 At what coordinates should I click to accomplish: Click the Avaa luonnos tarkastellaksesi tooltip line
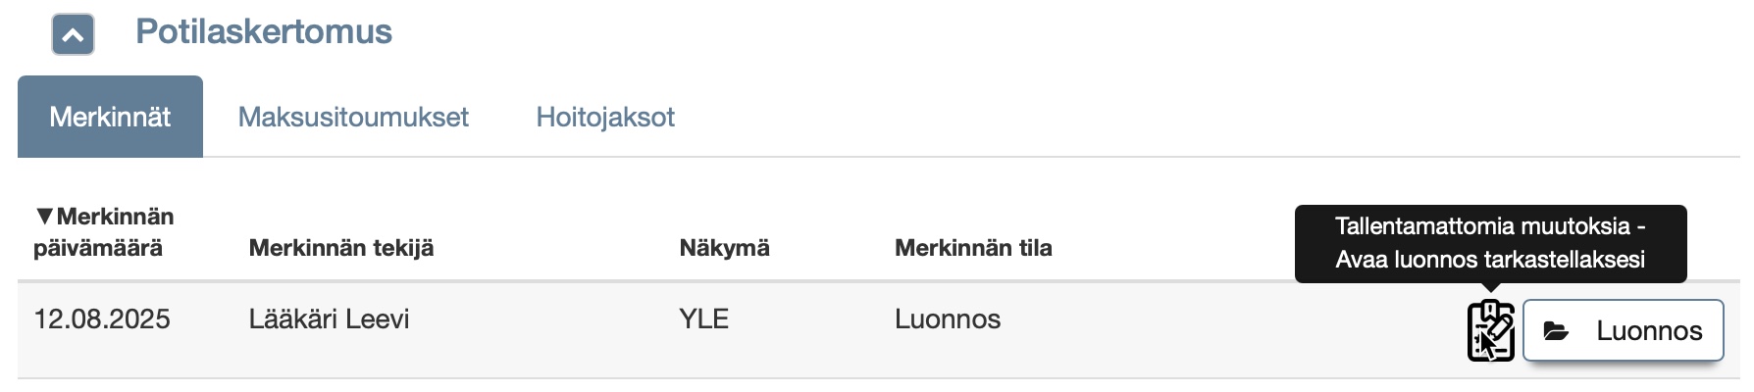[x=1489, y=260]
